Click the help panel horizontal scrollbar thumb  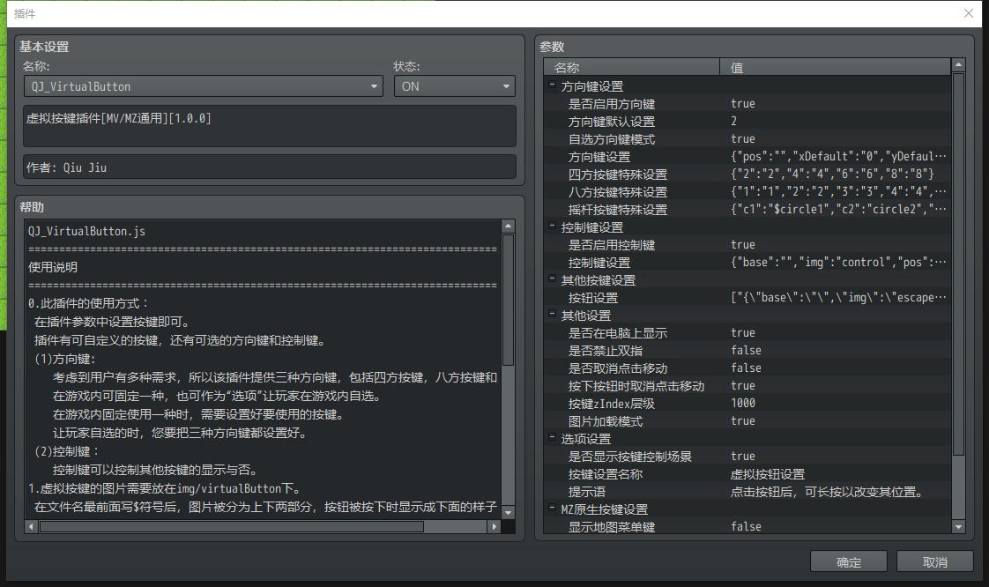coord(232,526)
